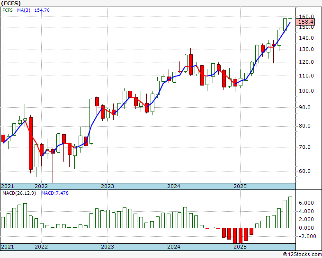Click the 140.0 price axis label

(x=306, y=38)
